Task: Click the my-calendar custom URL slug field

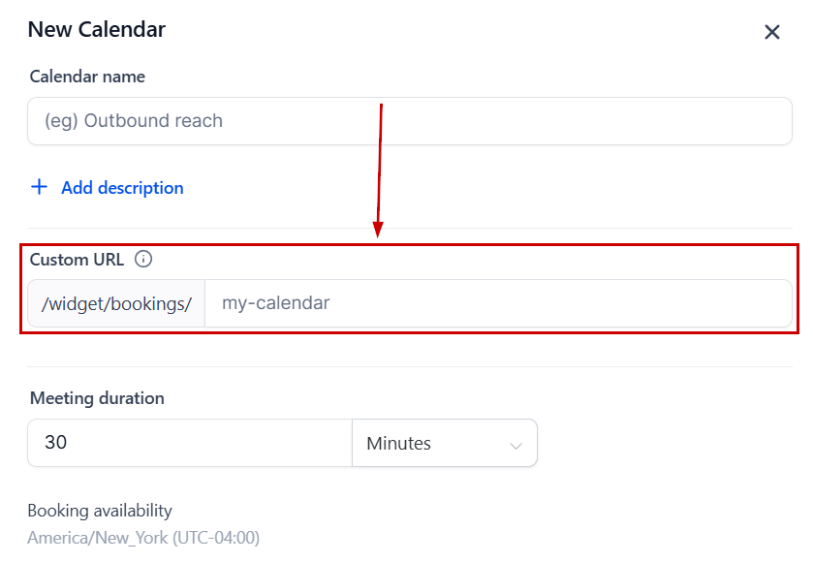Action: [x=497, y=303]
